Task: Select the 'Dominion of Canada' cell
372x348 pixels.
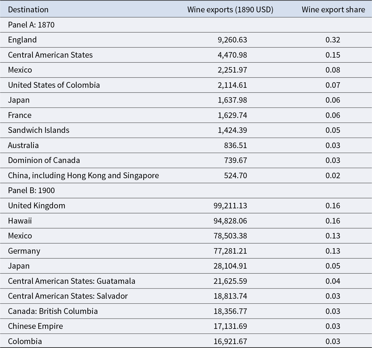Action: click(x=44, y=160)
